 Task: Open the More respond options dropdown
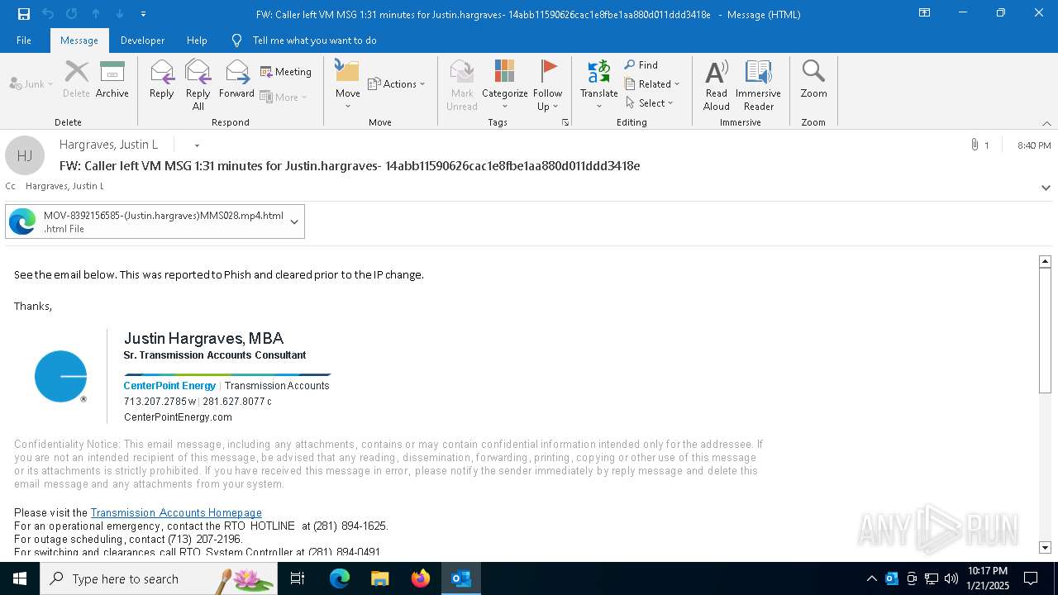point(284,97)
